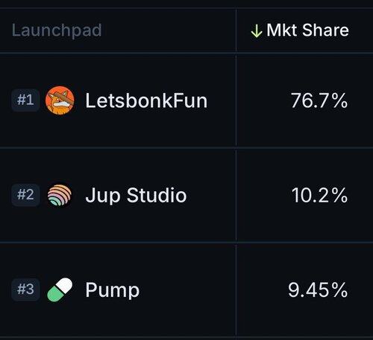The height and width of the screenshot is (340, 373).
Task: Open the LetsbonkFun launchpad name
Action: point(146,100)
